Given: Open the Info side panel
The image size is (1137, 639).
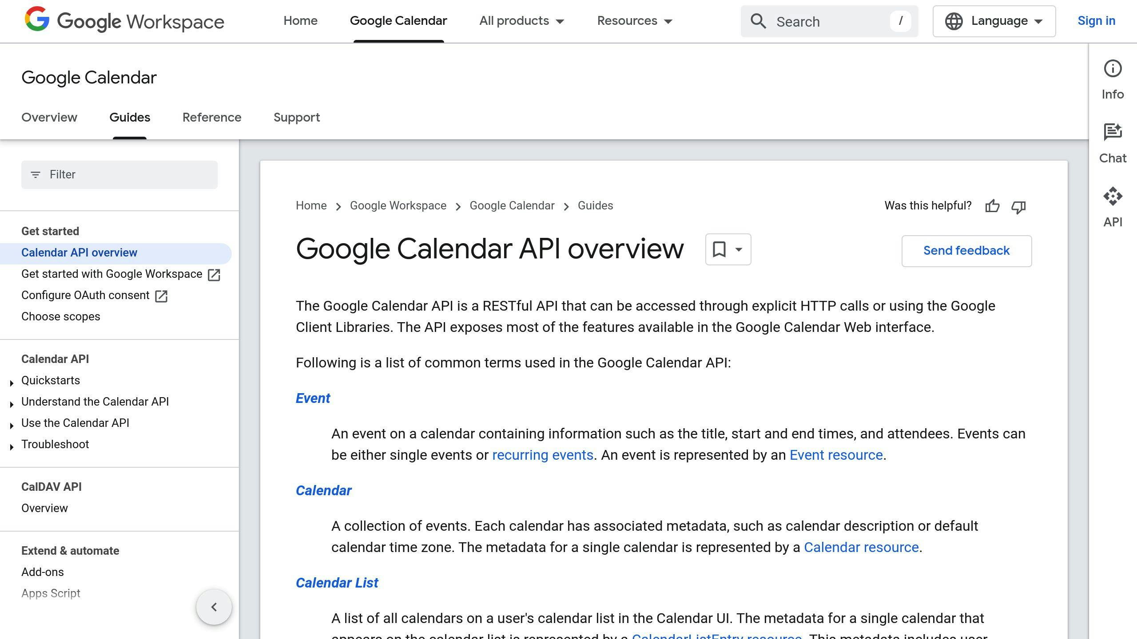Looking at the screenshot, I should pos(1113,80).
